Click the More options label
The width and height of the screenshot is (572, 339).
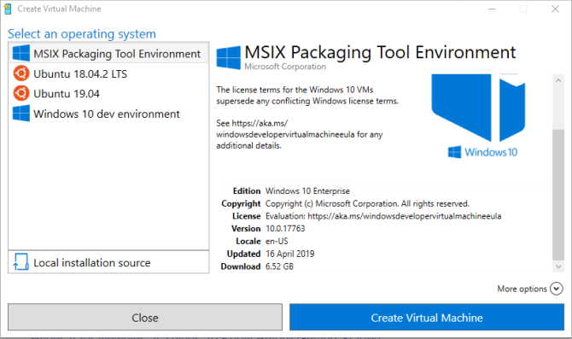tap(522, 289)
